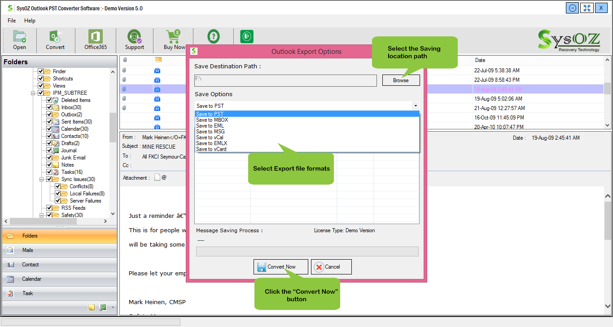
Task: Uncheck the Deleted Items folder checkbox
Action: point(49,100)
